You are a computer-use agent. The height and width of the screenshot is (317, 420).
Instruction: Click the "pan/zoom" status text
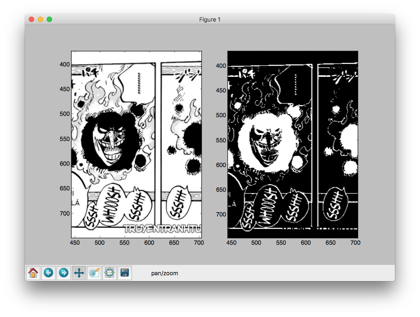165,273
